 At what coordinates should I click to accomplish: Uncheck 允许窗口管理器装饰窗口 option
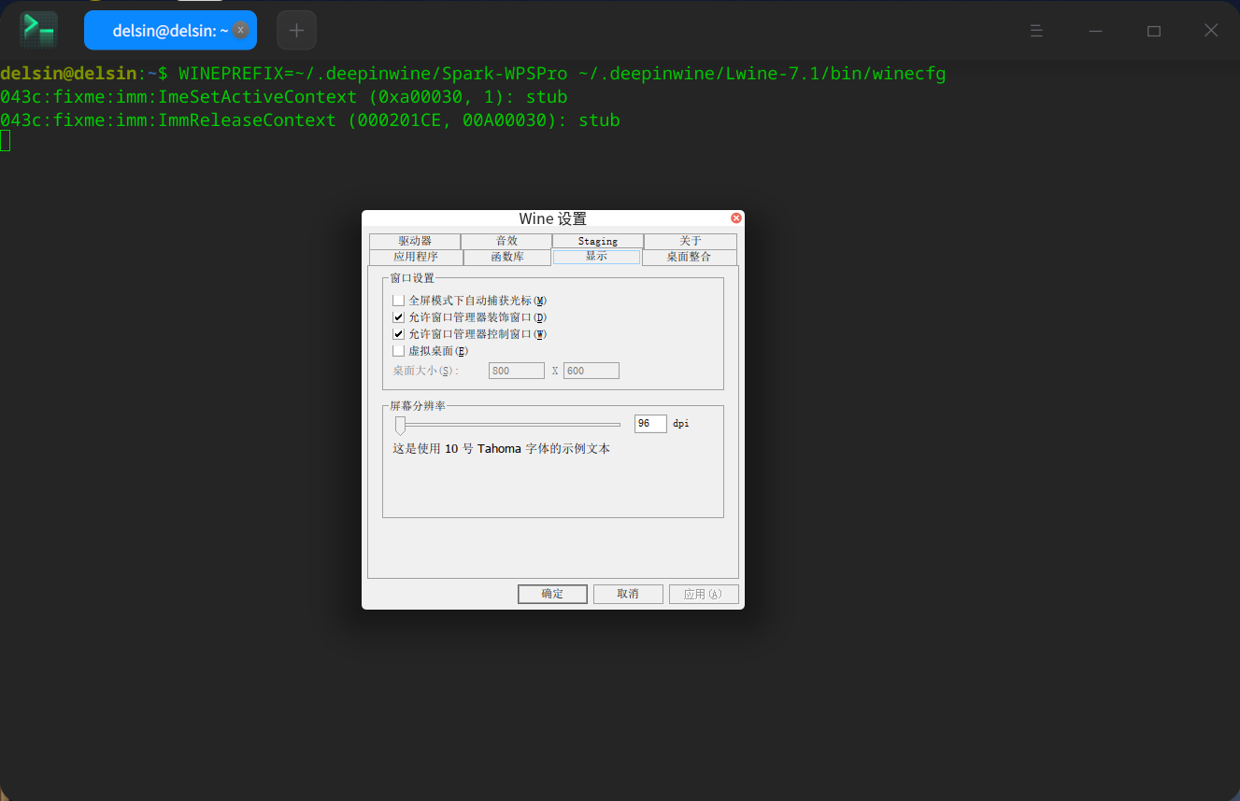click(398, 316)
